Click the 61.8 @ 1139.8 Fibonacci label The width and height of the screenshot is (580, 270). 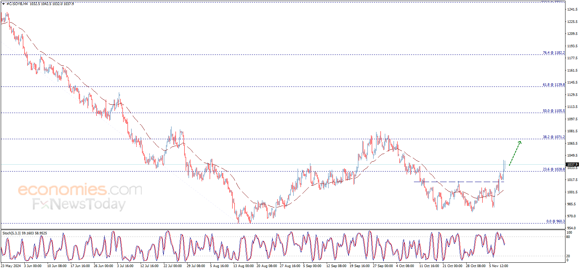click(553, 85)
